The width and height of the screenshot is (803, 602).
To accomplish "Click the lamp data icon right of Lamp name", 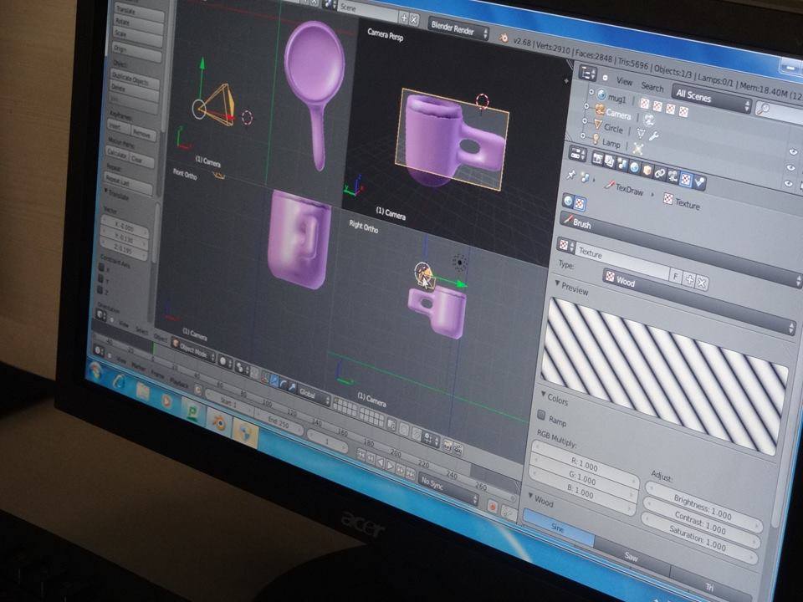I will click(637, 149).
